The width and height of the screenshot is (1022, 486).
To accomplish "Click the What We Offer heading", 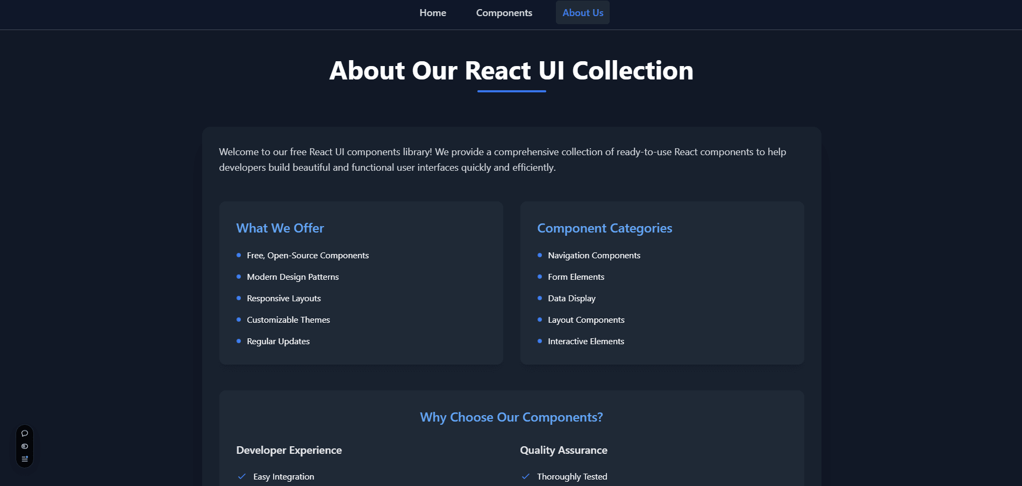I will (x=280, y=228).
